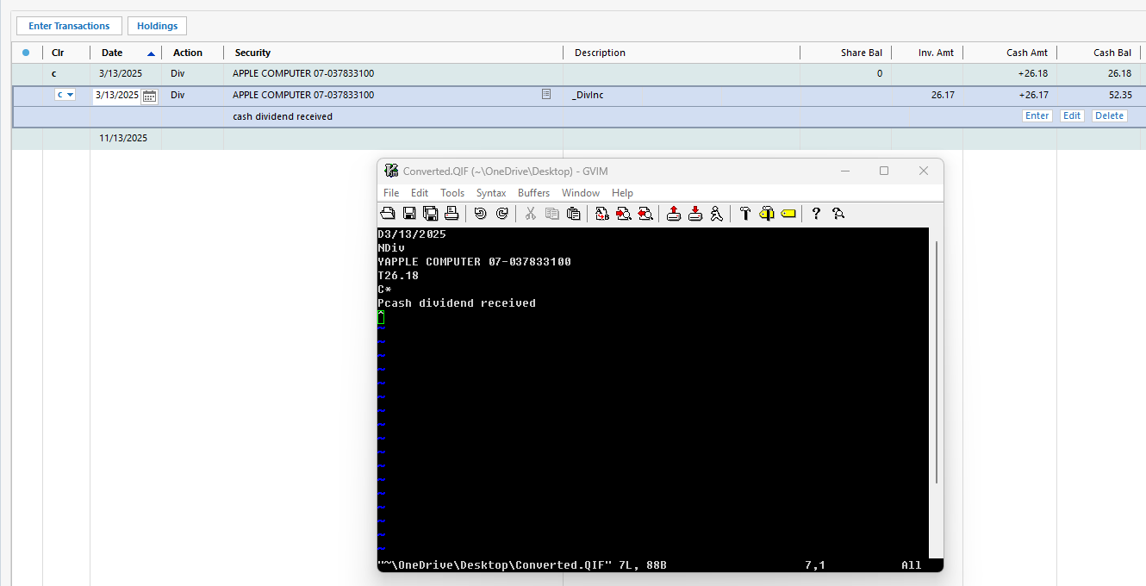Click the YAPPLE COMPUTER line in GVIM

tap(474, 262)
